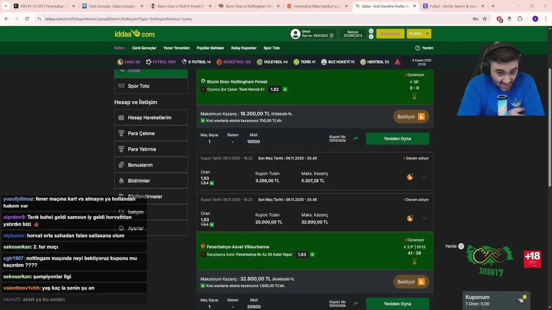552x310 pixels.
Task: Click Yeniden Oyna for the 10000 misli coupon
Action: coord(397,139)
